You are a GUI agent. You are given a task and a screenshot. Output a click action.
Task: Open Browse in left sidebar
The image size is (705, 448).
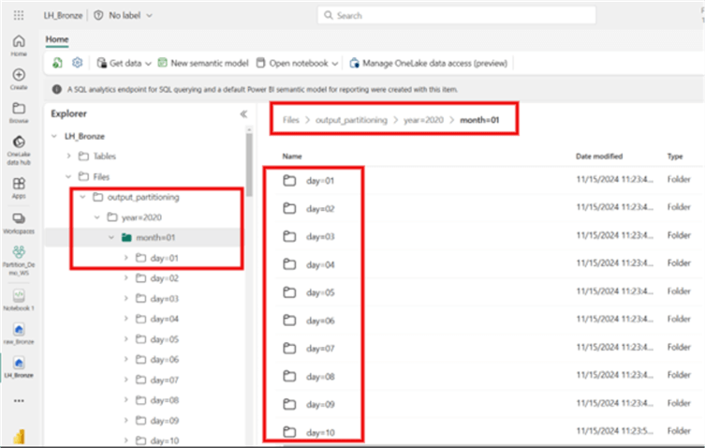coord(19,112)
